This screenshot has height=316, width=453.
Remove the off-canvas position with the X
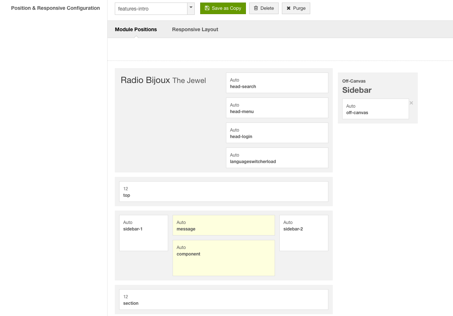point(411,103)
